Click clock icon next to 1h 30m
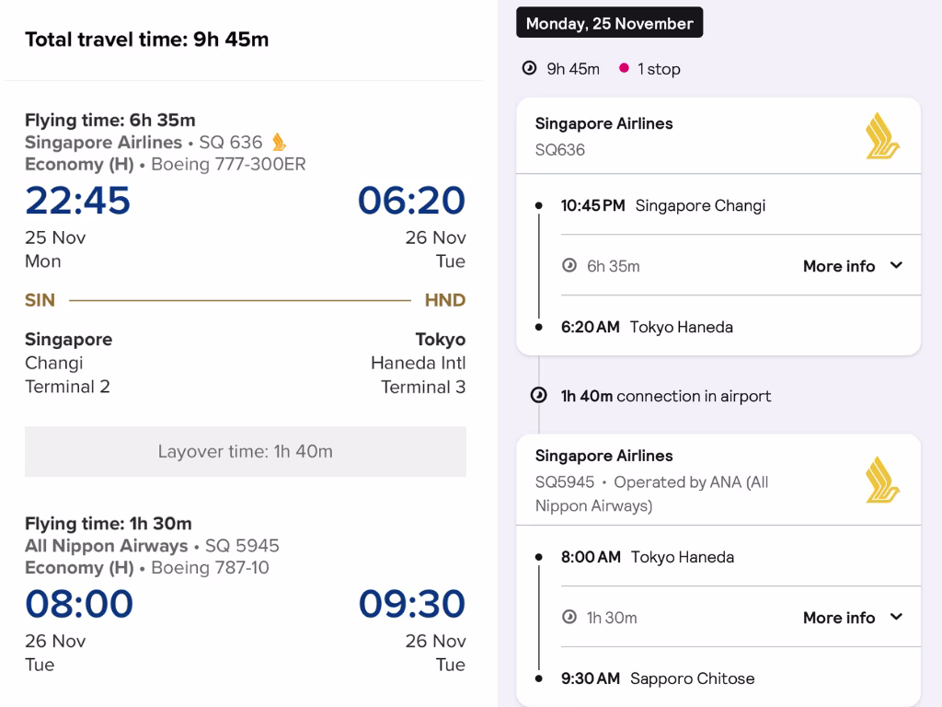 (x=569, y=618)
